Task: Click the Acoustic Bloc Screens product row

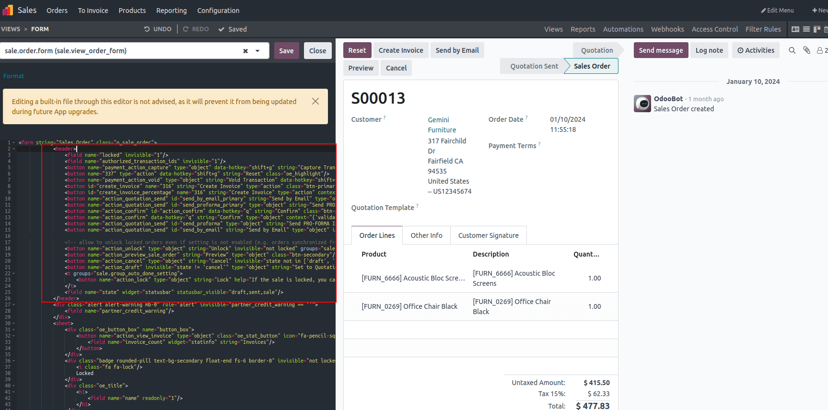Action: coord(480,278)
